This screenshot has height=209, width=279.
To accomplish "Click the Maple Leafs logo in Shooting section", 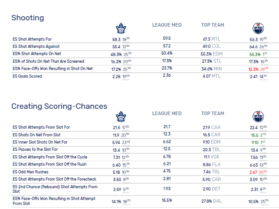I will [121, 29].
